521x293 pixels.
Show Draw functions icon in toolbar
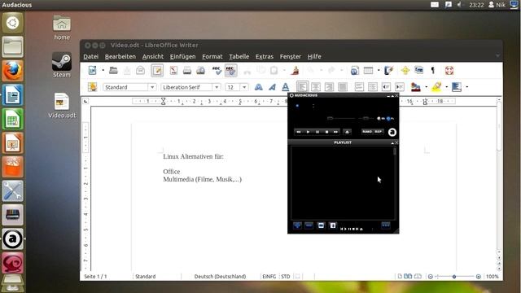pos(388,71)
